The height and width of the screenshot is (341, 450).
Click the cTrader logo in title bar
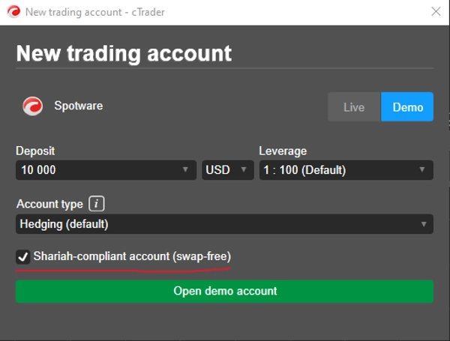13,12
